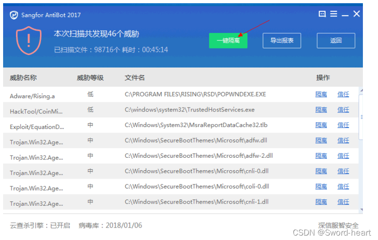
Task: Click the threat list scrollbar thumb
Action: pyautogui.click(x=361, y=117)
